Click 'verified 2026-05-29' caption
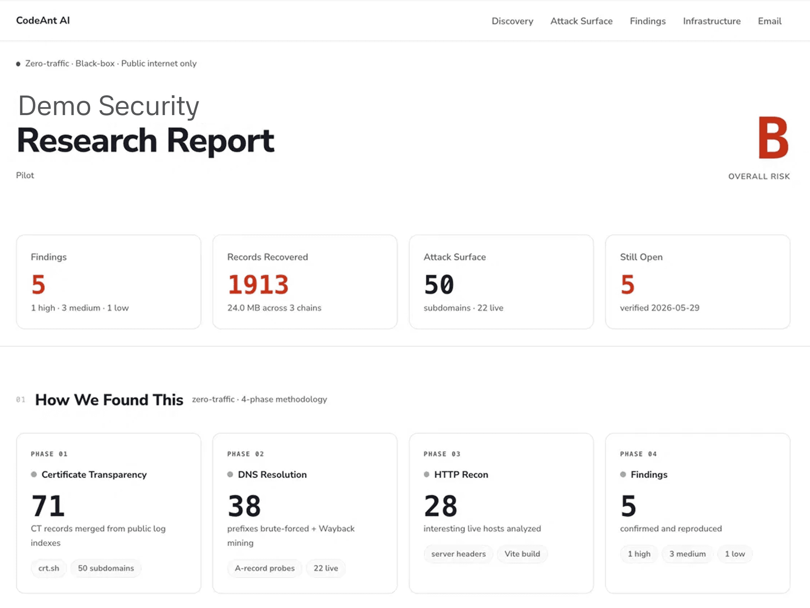Screen dimensions: 810x608 click(660, 308)
